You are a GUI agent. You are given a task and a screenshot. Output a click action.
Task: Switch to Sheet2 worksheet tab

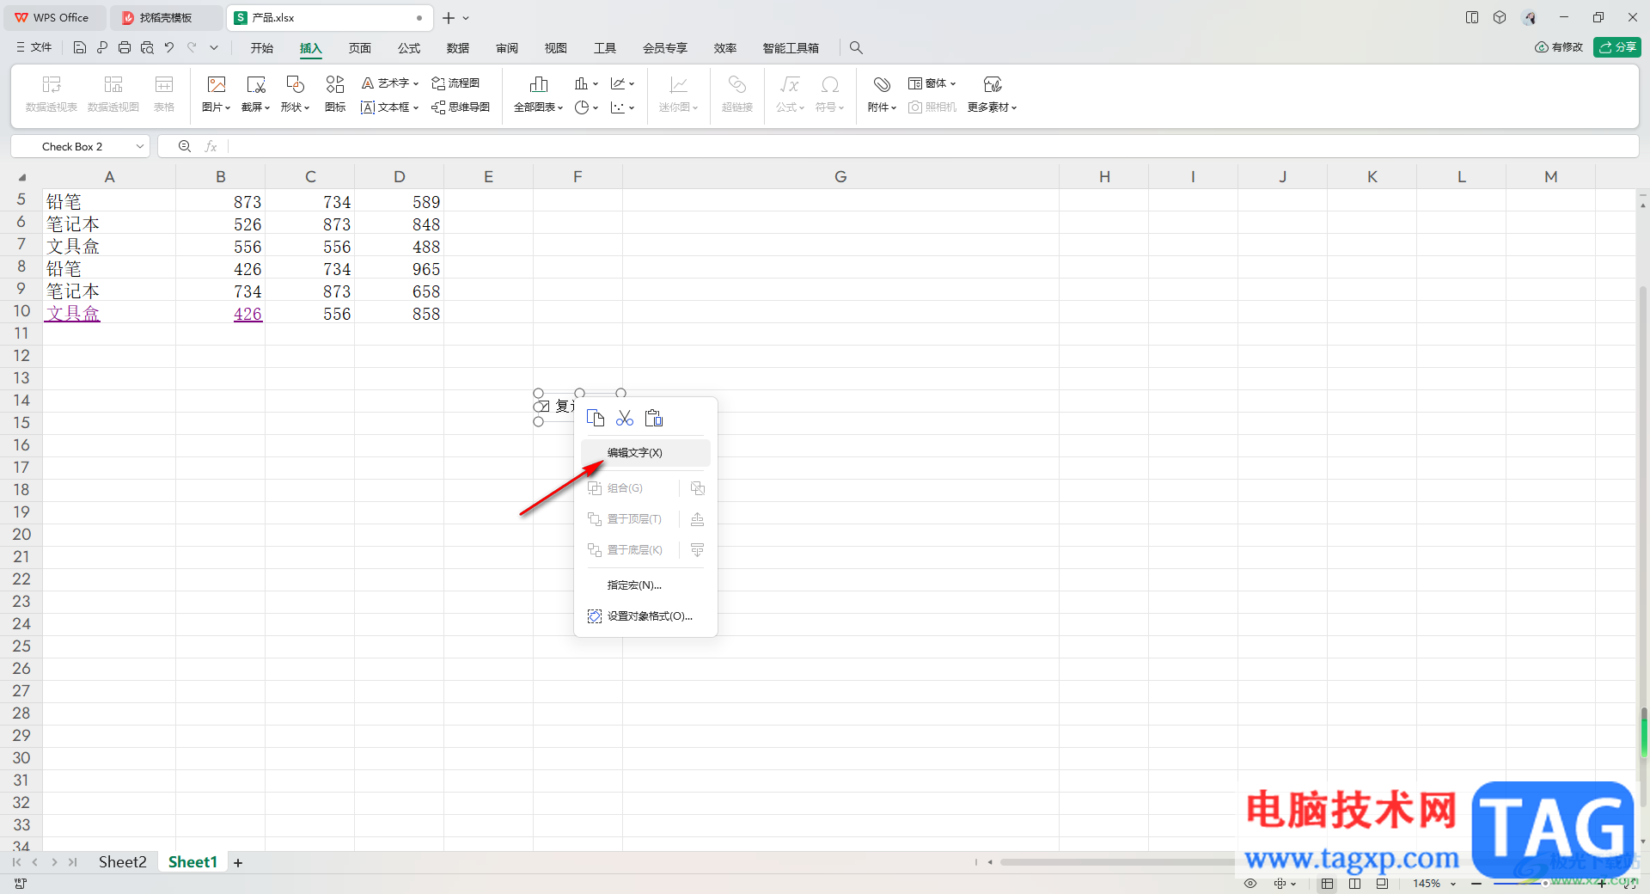click(x=122, y=862)
